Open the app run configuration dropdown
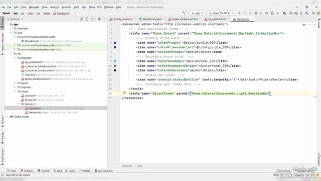Viewport: 321px width, 181px height. pos(197,13)
